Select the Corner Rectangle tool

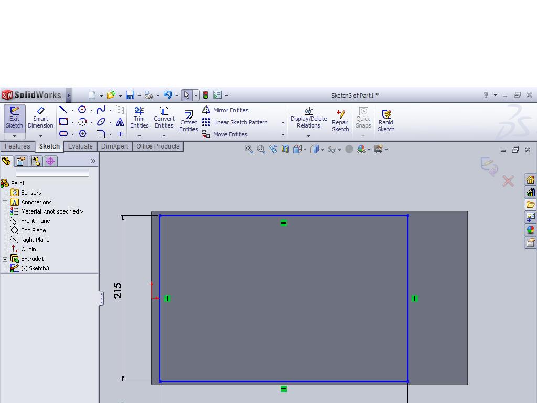point(63,122)
